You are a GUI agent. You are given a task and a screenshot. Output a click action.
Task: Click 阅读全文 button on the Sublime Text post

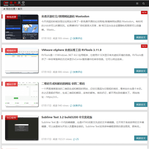(x=141, y=138)
